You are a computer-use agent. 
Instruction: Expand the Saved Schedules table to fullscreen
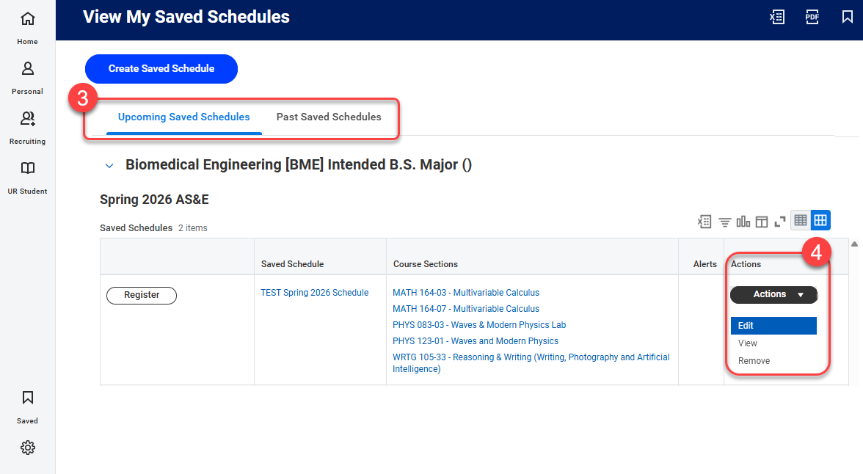[779, 220]
